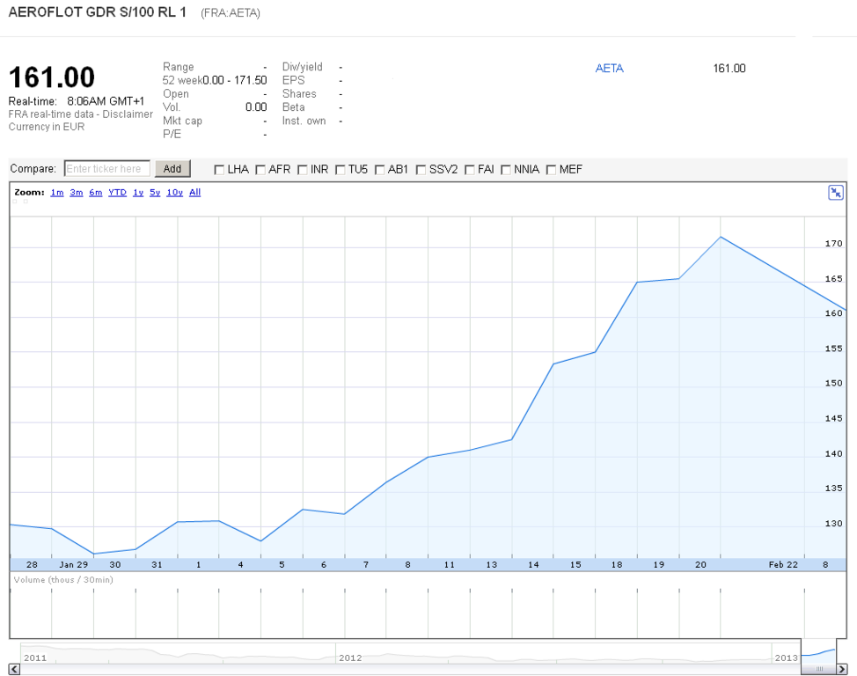The width and height of the screenshot is (857, 676).
Task: Click the Div/yield label
Action: 303,67
